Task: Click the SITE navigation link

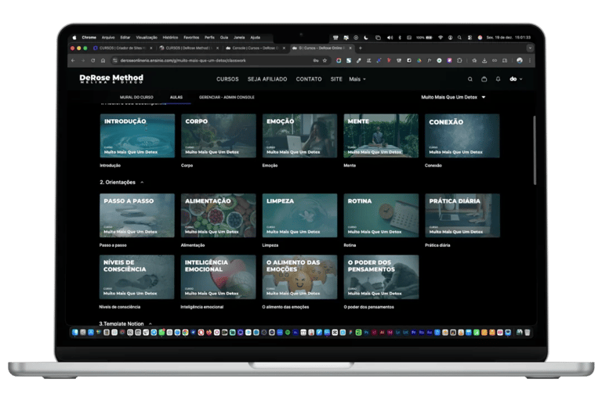Action: pos(336,79)
